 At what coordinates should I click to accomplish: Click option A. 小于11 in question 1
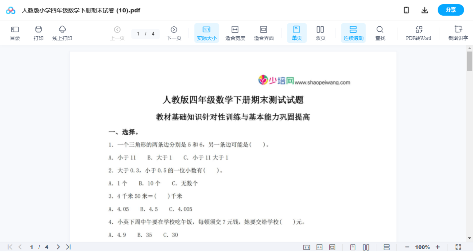[x=122, y=157]
